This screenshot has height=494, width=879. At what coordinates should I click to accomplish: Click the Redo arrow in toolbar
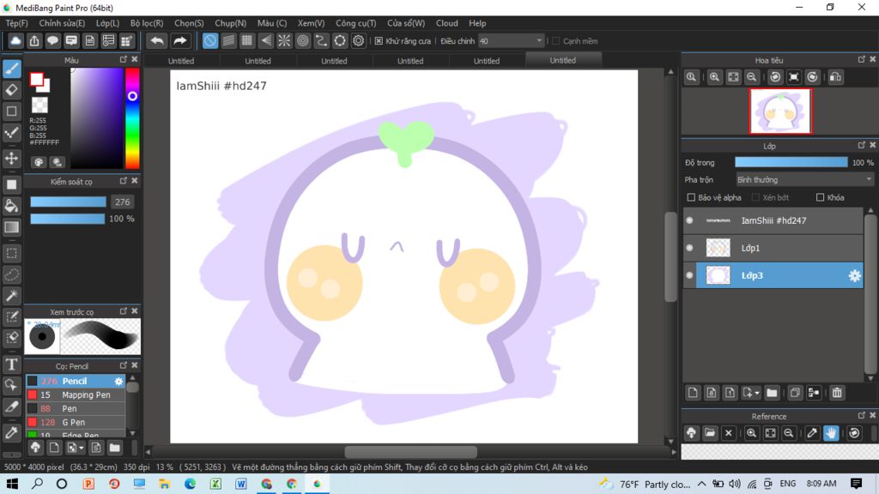click(x=180, y=41)
